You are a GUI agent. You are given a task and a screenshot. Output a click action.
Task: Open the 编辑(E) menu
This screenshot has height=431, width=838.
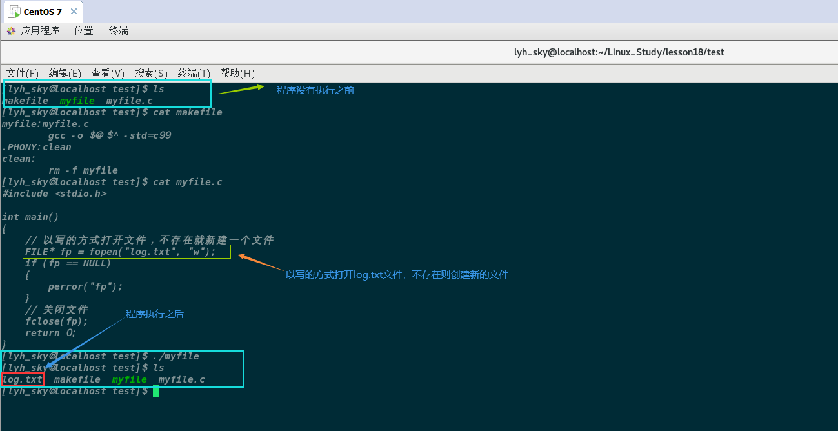(65, 73)
